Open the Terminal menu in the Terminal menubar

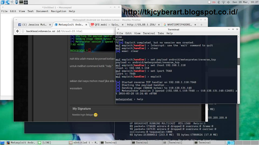[x=149, y=33]
